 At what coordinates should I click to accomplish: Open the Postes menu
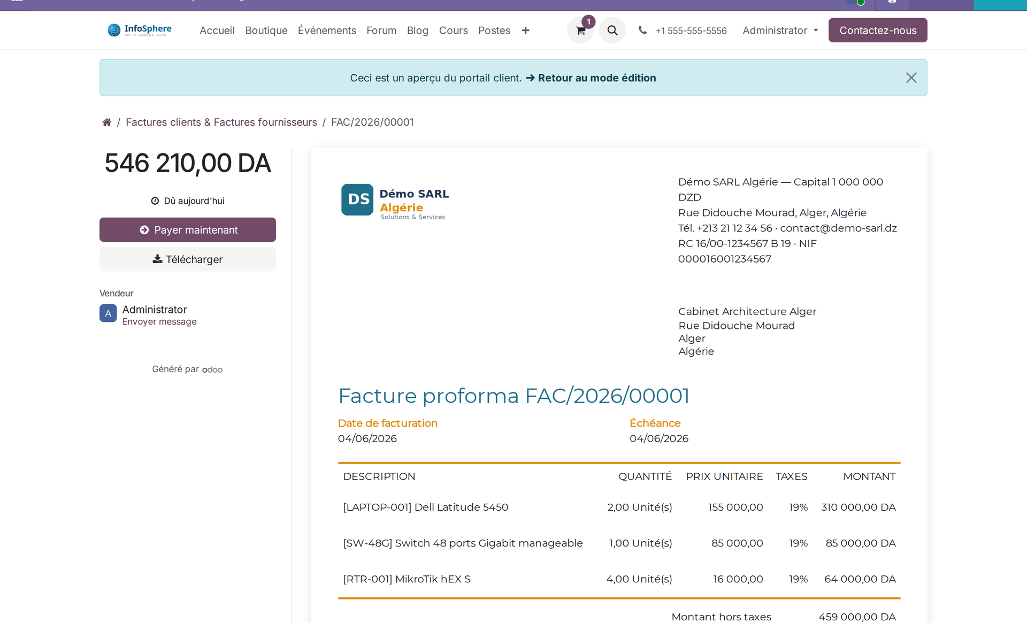tap(494, 30)
